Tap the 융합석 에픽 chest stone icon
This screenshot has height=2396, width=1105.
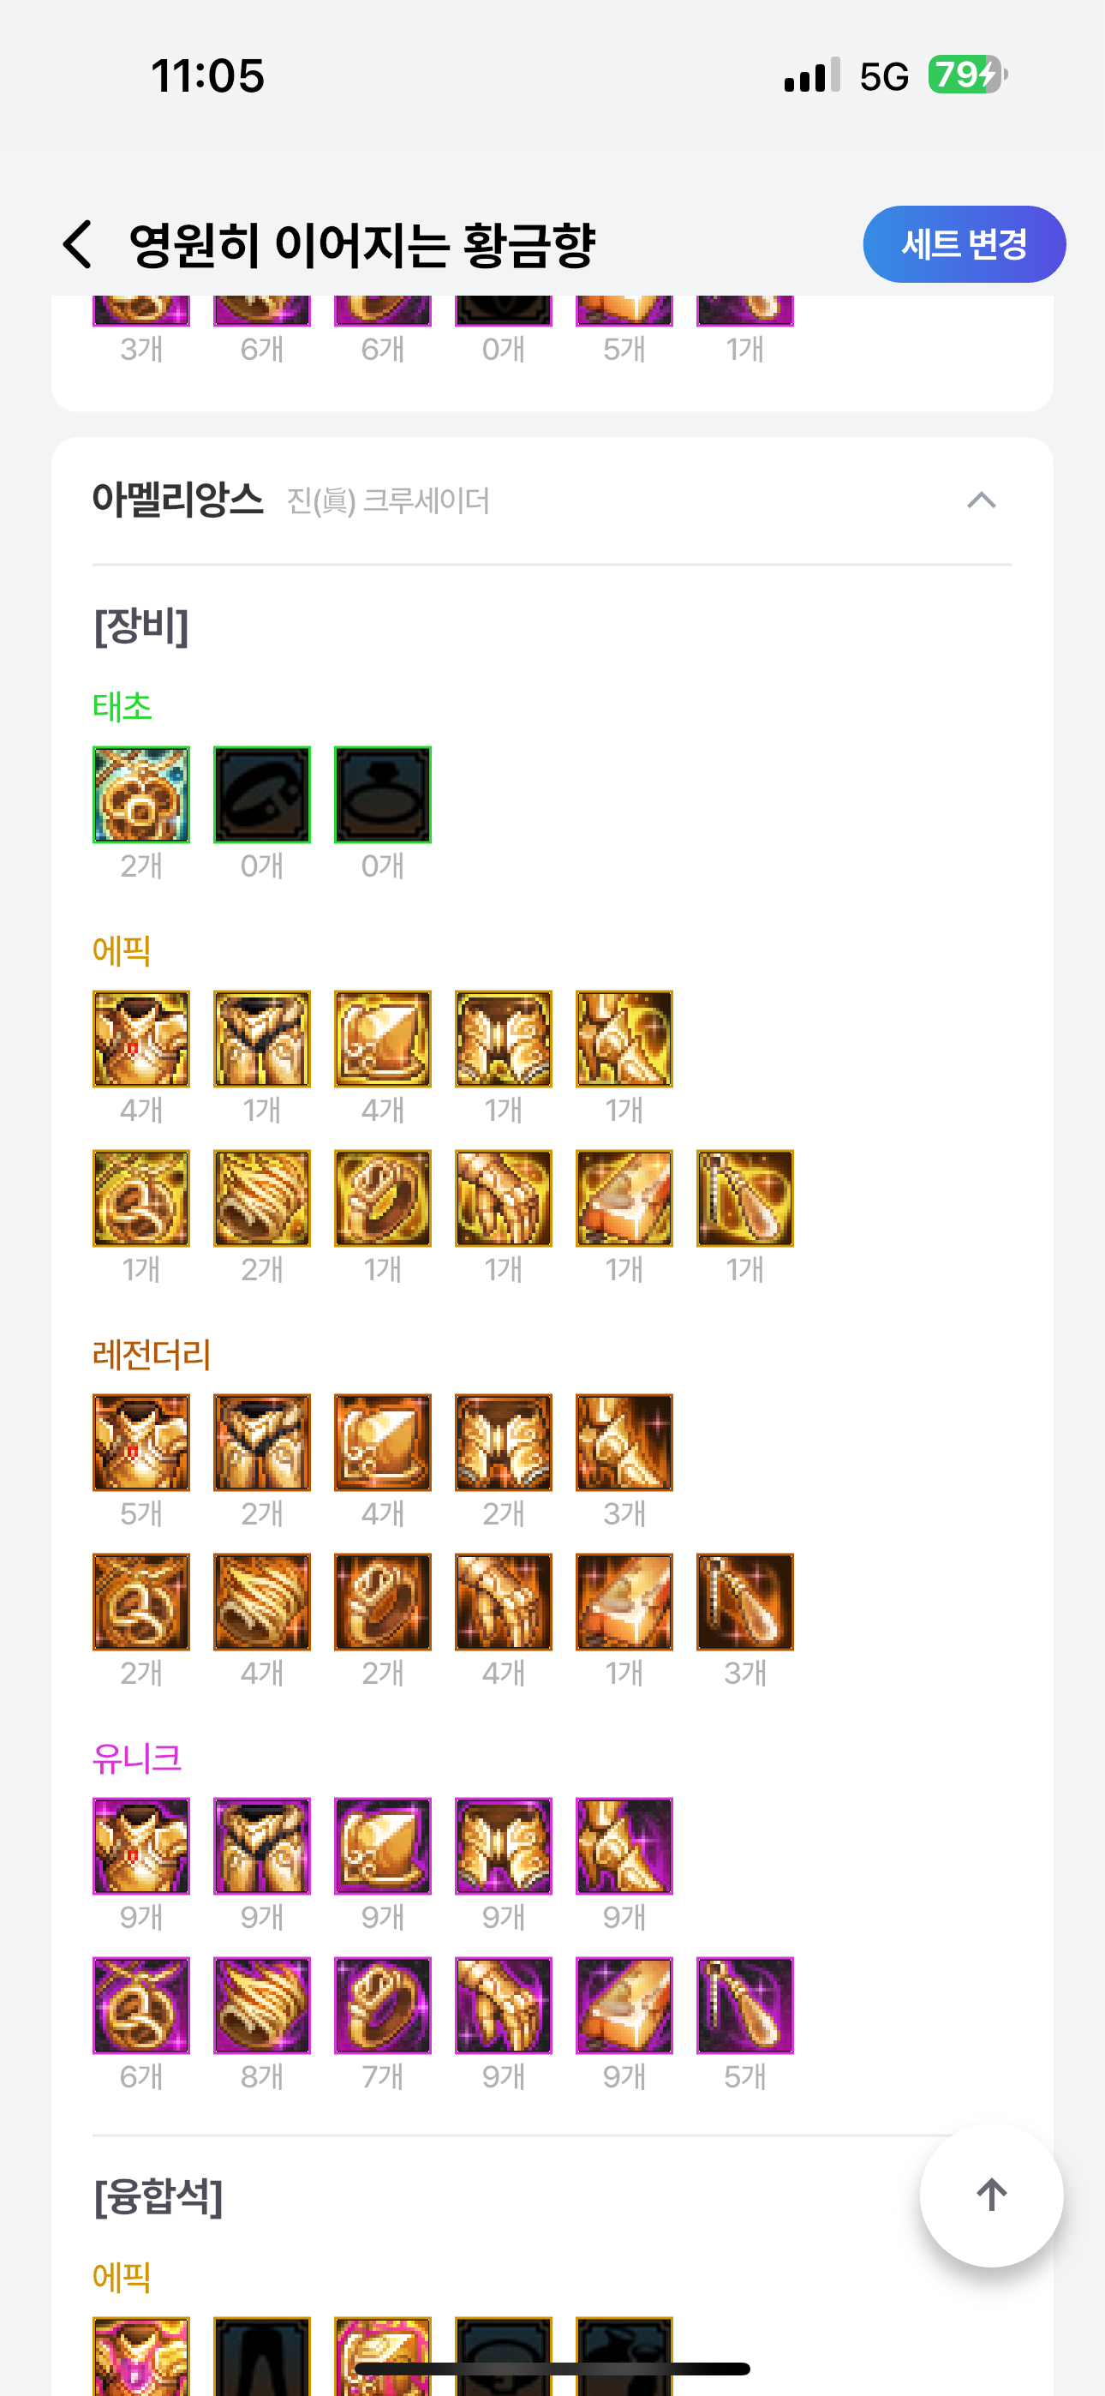pyautogui.click(x=141, y=2355)
